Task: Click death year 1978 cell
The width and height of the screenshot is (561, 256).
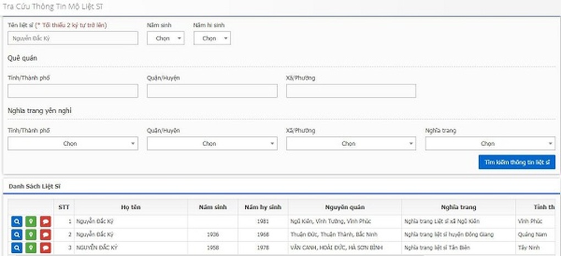Action: click(263, 248)
